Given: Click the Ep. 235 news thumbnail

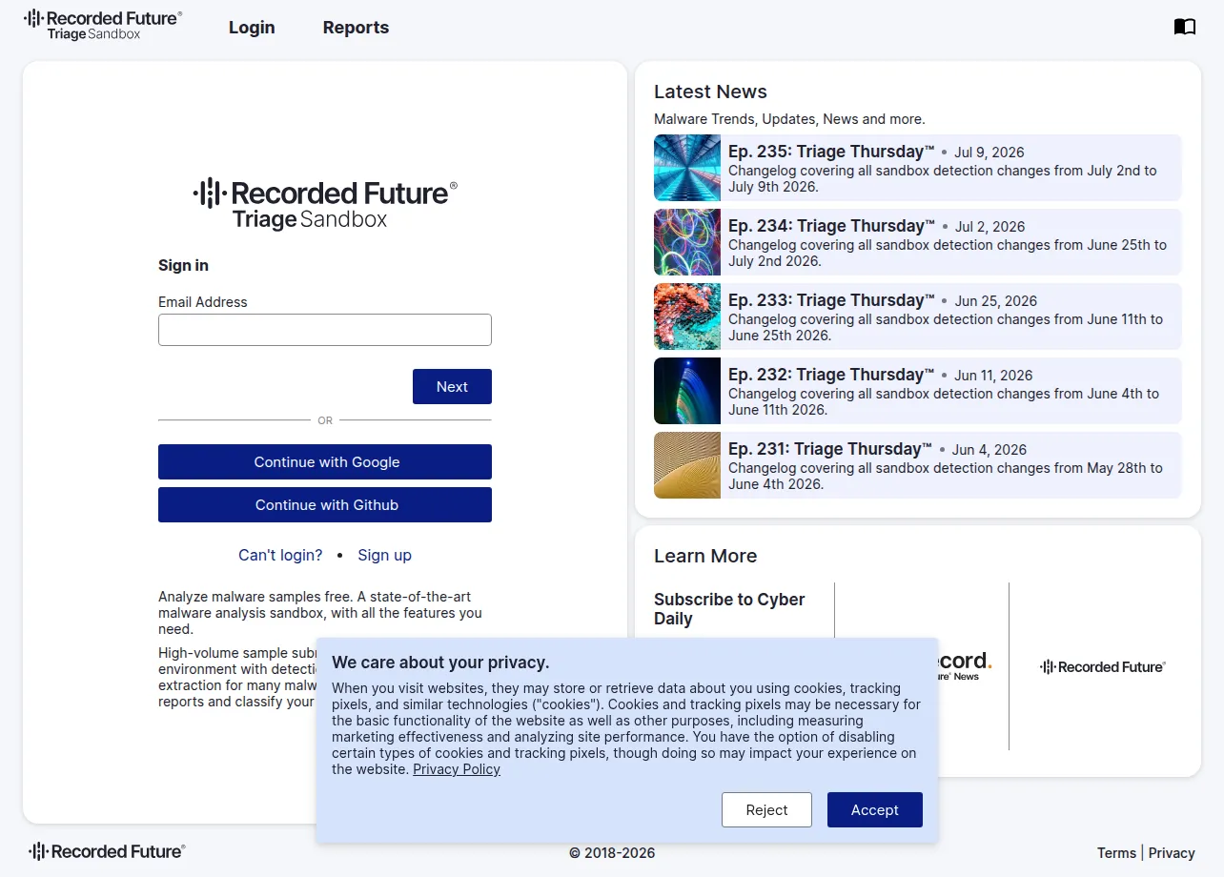Looking at the screenshot, I should click(687, 168).
